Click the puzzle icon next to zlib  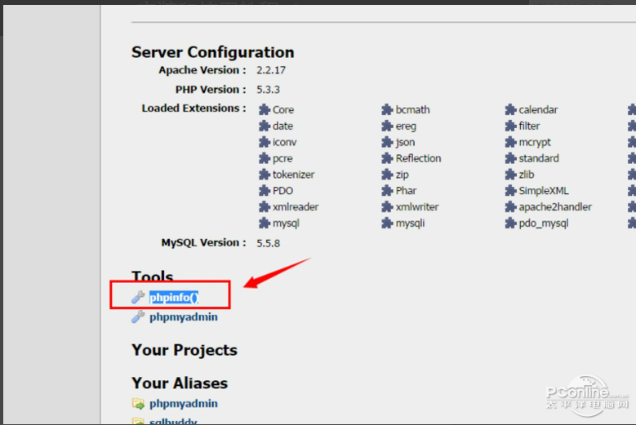click(510, 175)
